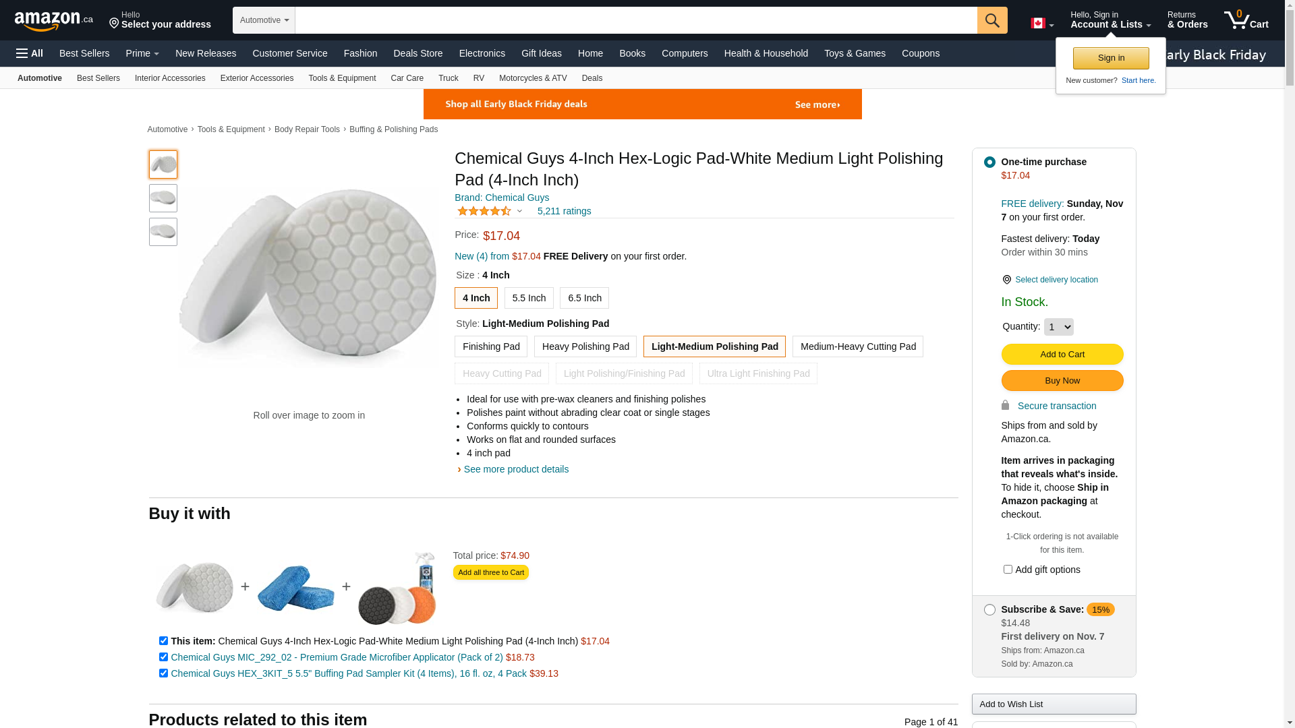Viewport: 1295px width, 728px height.
Task: Uncheck the Microfiber Applicator bundle item
Action: click(x=163, y=657)
